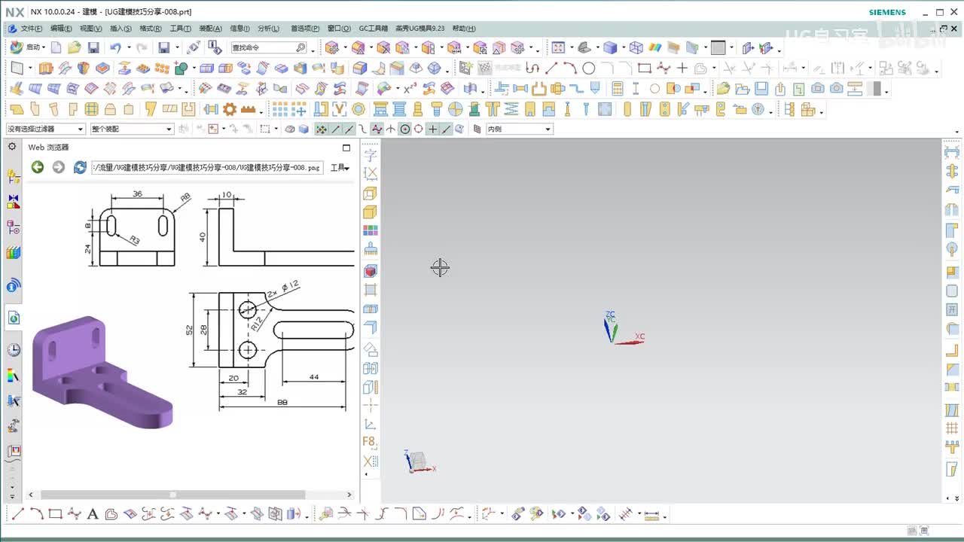964x542 pixels.
Task: Click the Web browser horizontal scrollbar
Action: coord(173,495)
